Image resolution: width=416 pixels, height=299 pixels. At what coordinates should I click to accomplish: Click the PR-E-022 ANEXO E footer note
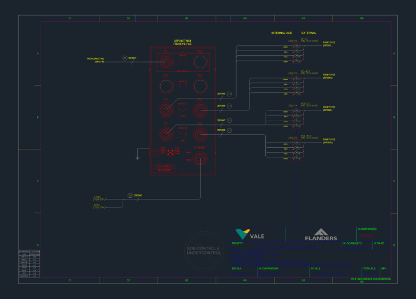click(371, 280)
